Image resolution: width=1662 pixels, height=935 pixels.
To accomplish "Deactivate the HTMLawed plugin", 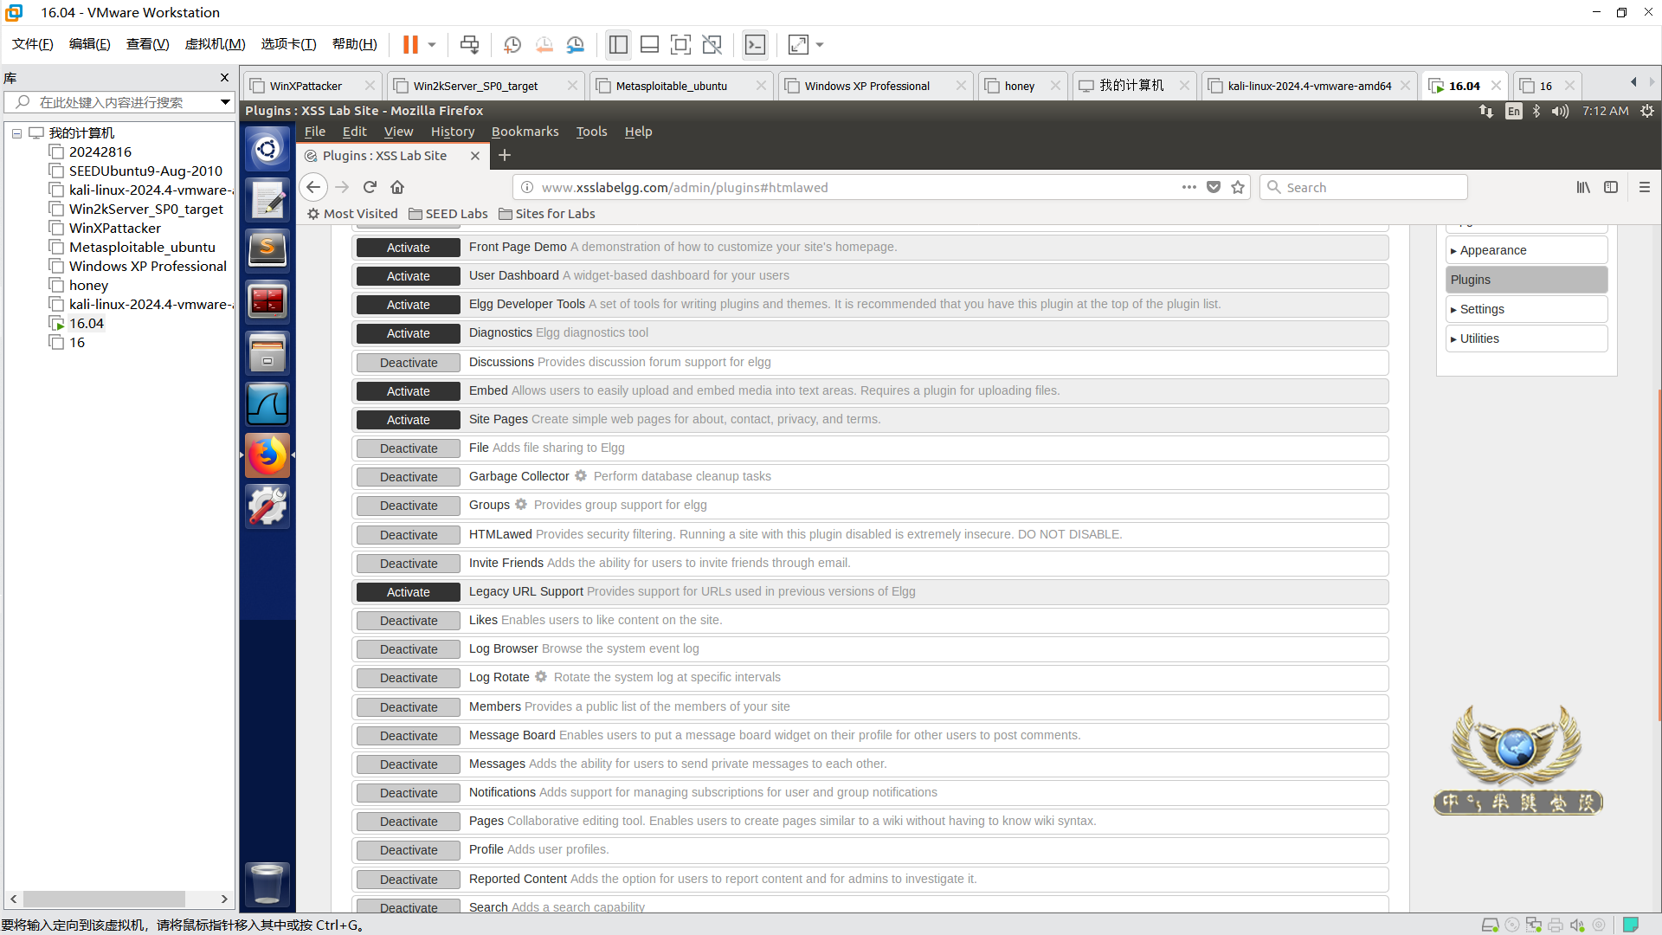I will coord(409,535).
